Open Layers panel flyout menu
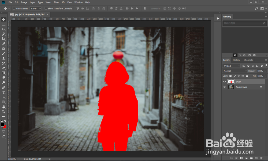268x161 pixels. [266, 60]
